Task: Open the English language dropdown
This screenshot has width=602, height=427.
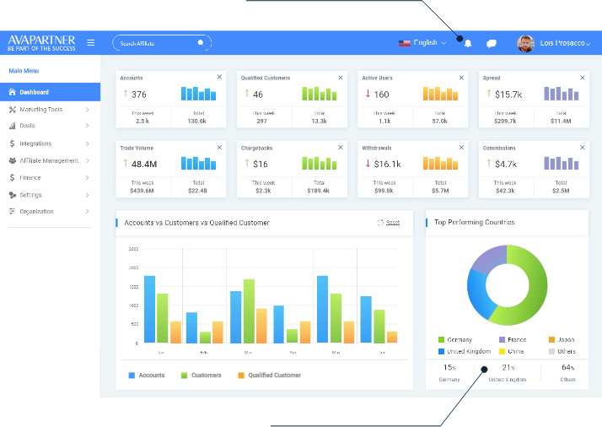Action: tap(422, 43)
